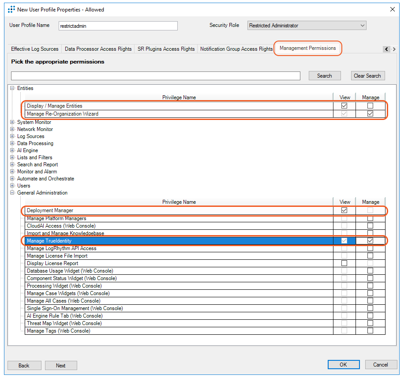Collapse the Entities tree node
408x378 pixels.
(12, 88)
